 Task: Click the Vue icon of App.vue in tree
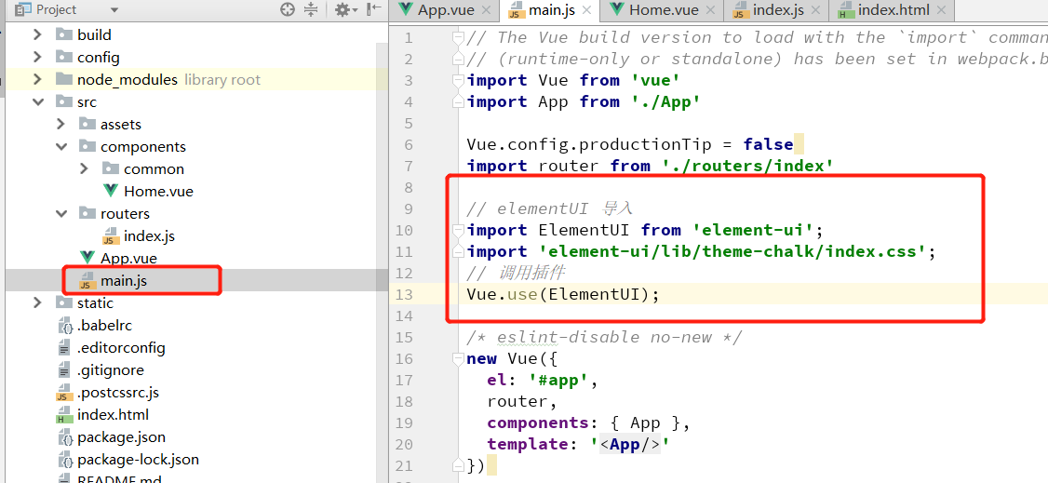coord(87,258)
